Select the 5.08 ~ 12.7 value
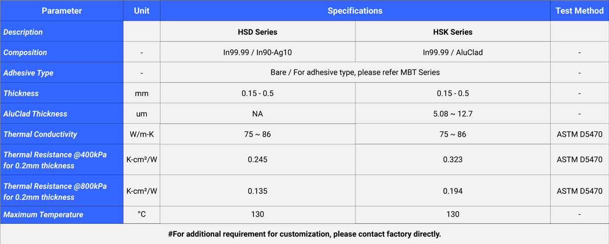The image size is (609, 244). (452, 114)
